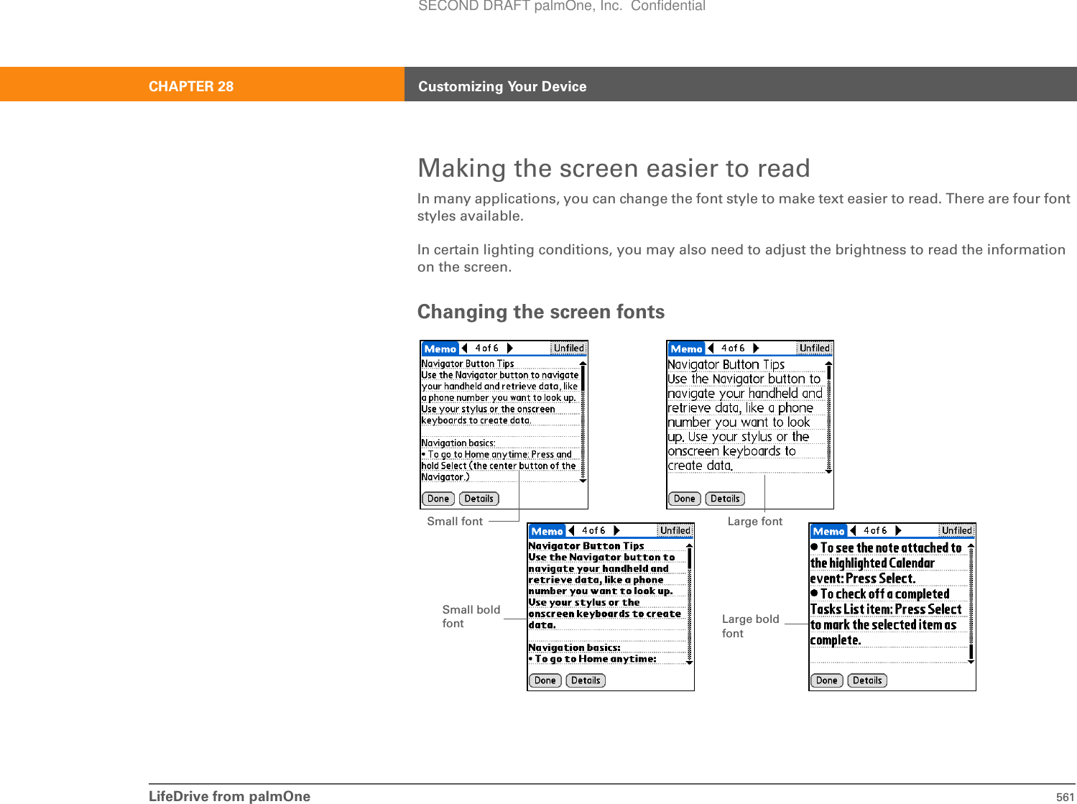Click "Making the screen easier to read" heading
This screenshot has width=1077, height=804.
(614, 168)
